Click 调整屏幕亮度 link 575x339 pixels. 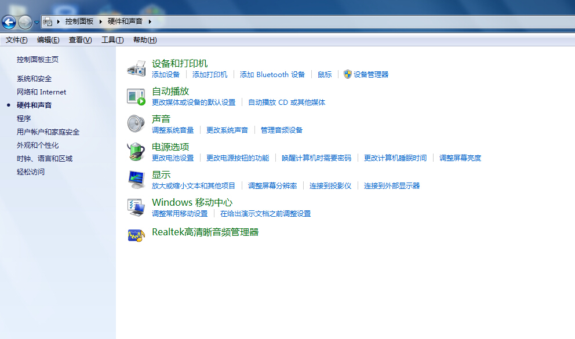[460, 158]
